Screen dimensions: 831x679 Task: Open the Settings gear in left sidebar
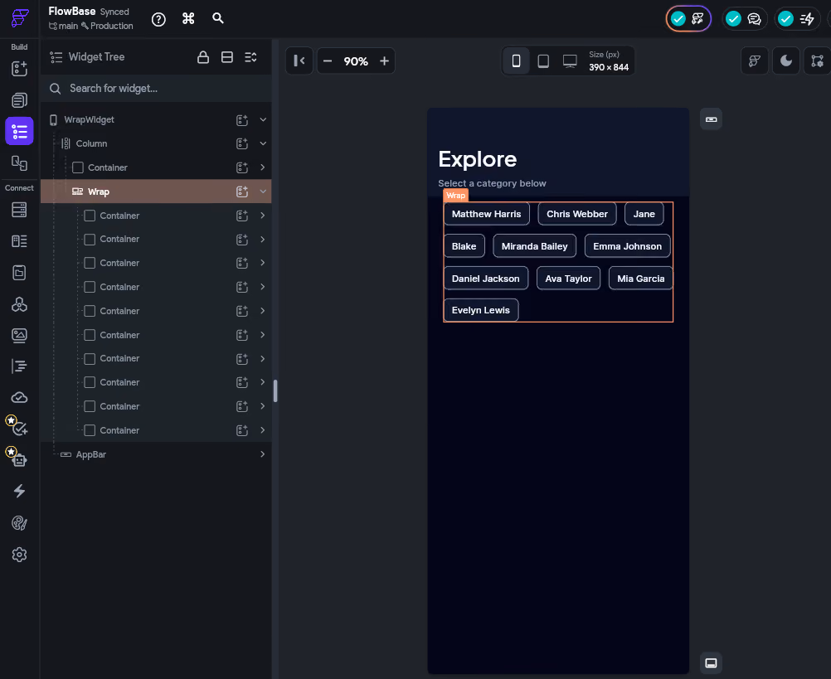(x=20, y=555)
